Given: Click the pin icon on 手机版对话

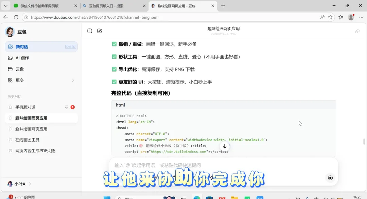Looking at the screenshot, I should point(67,107).
